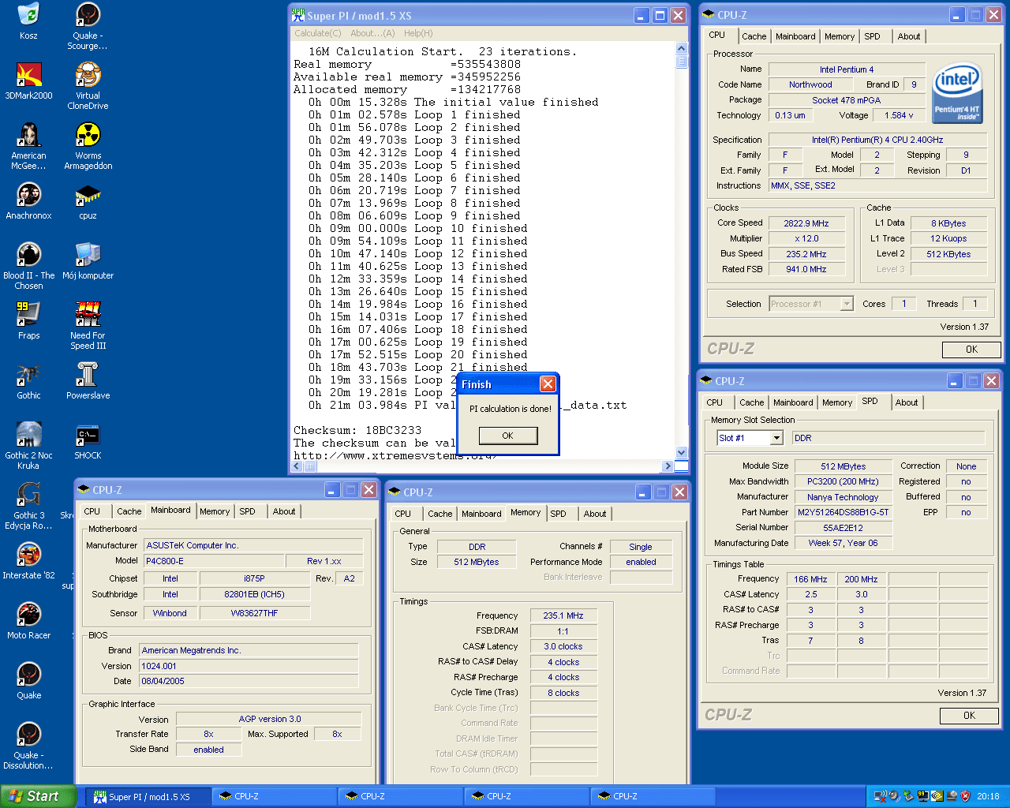Open the Interstate '82 shortcut
The height and width of the screenshot is (808, 1010).
click(28, 561)
